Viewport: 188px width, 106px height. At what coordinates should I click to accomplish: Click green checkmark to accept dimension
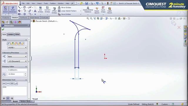[x=3, y=29]
